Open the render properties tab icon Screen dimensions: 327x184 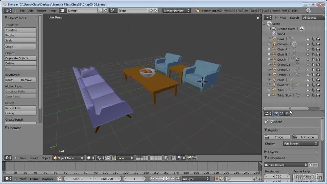point(276,114)
